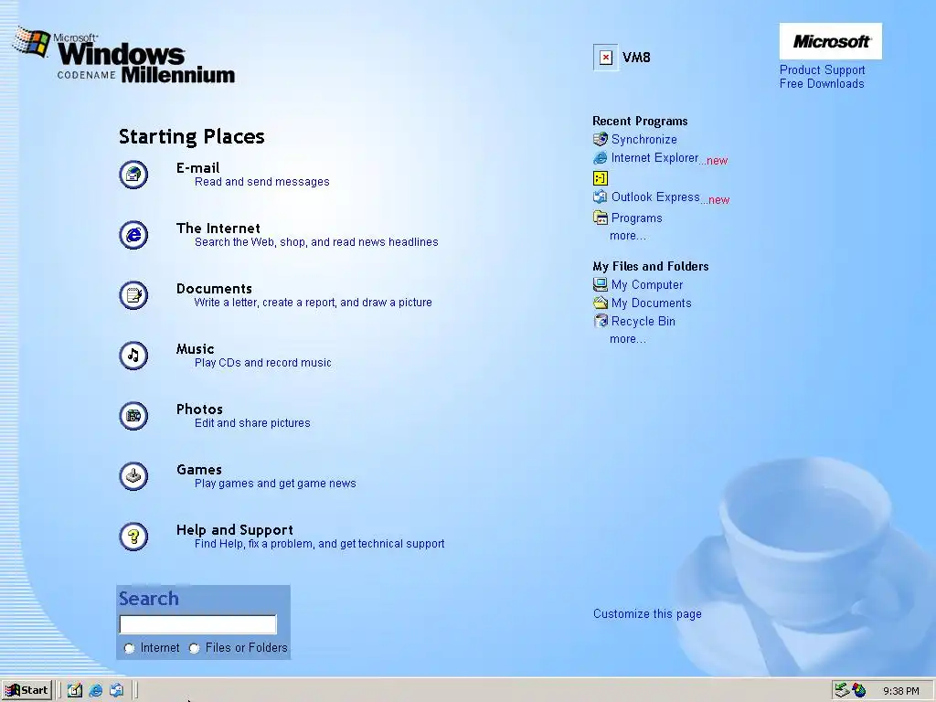The height and width of the screenshot is (702, 936).
Task: Open the E-mail round icon
Action: [133, 175]
